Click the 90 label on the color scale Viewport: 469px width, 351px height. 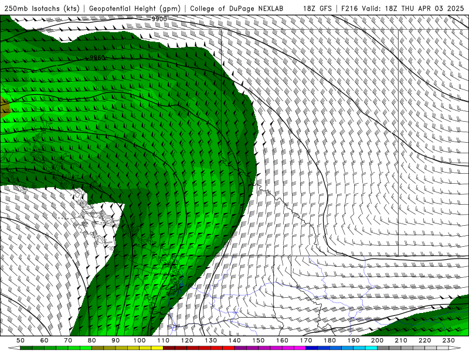[115, 340]
